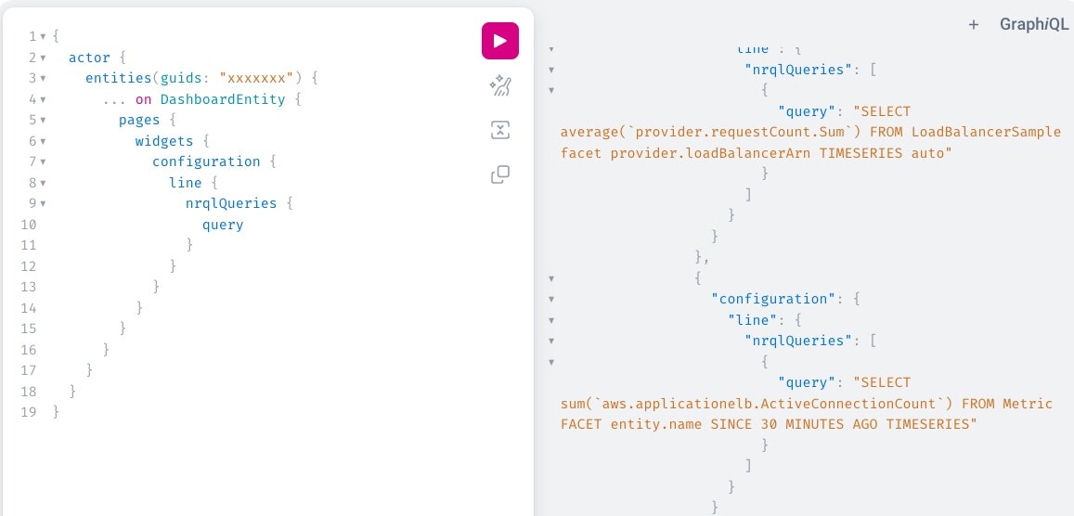
Task: Fold the configuration block on line 7
Action: (43, 162)
